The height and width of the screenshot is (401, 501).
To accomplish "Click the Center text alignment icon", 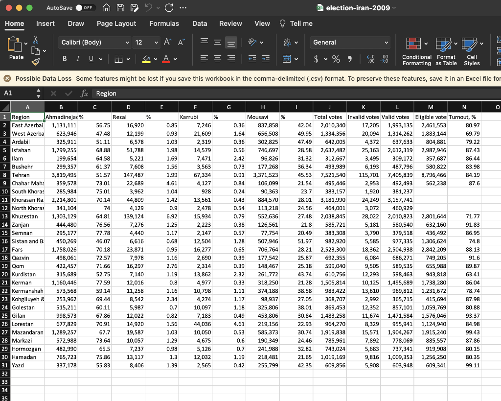I will click(218, 59).
